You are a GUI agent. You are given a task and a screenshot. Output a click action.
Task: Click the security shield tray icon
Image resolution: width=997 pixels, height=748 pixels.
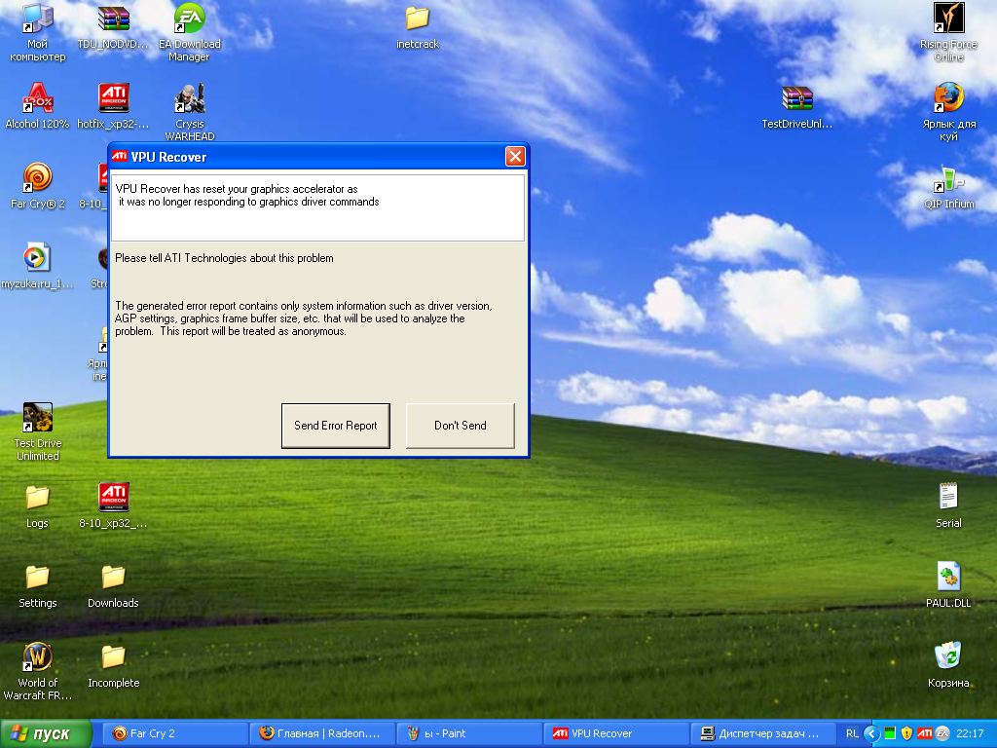tap(907, 733)
